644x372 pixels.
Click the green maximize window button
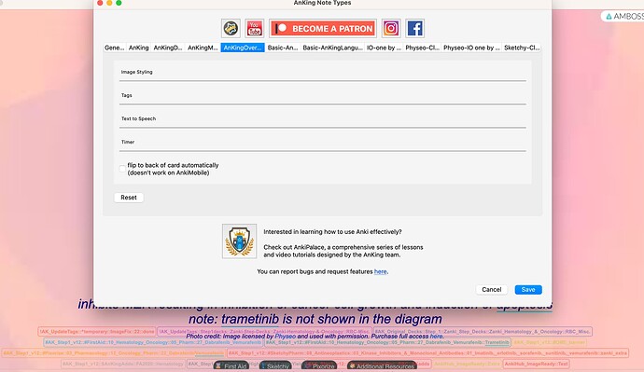[119, 3]
